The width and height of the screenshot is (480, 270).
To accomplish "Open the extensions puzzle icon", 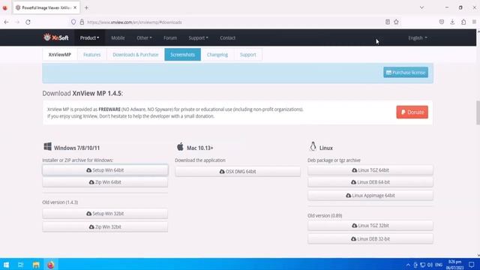I will (463, 22).
